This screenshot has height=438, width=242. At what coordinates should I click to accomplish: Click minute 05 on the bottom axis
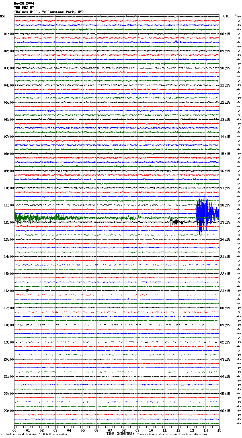pos(83,430)
